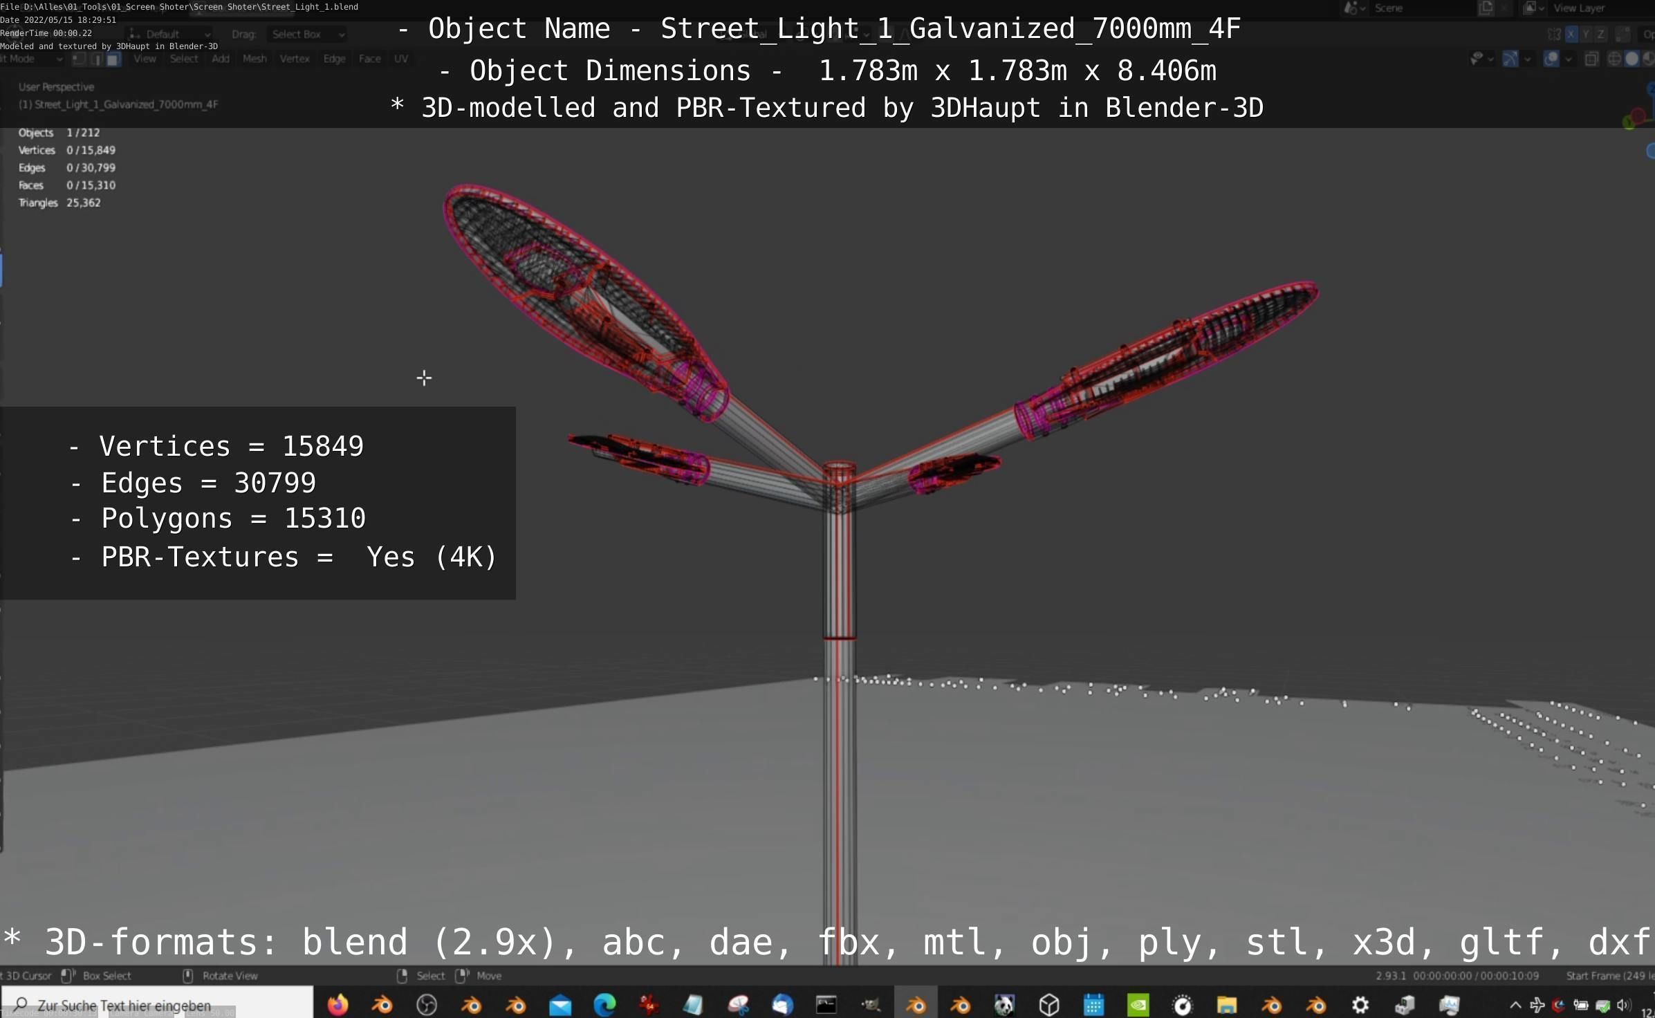The height and width of the screenshot is (1018, 1655).
Task: Click the viewport object visibility eye icon
Action: 1477,59
